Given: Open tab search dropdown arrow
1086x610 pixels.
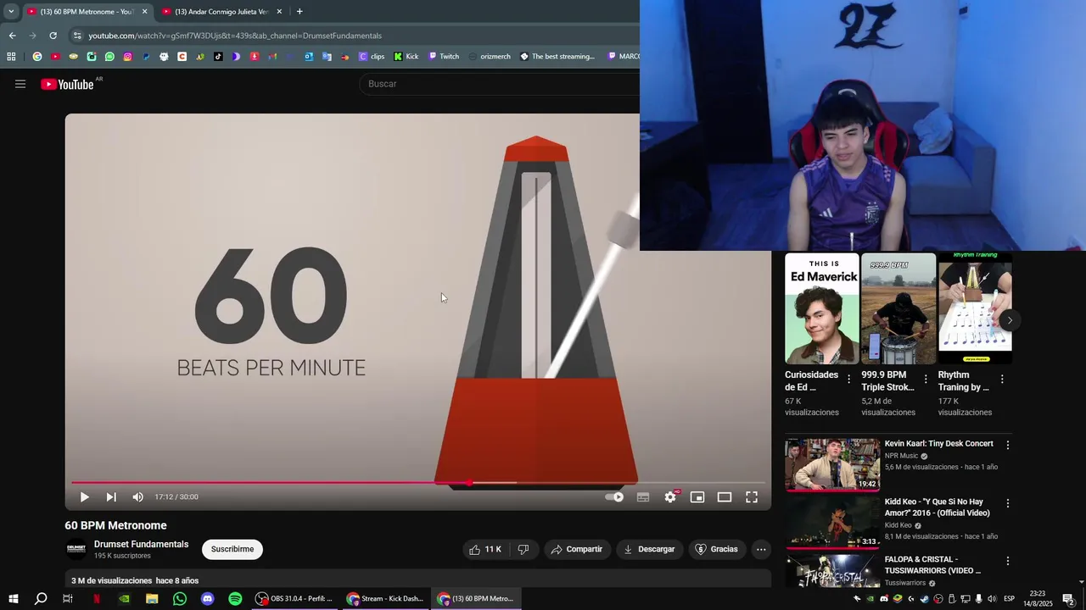Looking at the screenshot, I should pos(11,12).
